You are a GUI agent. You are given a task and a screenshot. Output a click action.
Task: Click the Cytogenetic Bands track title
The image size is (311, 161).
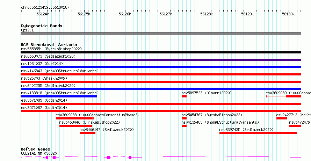42,26
